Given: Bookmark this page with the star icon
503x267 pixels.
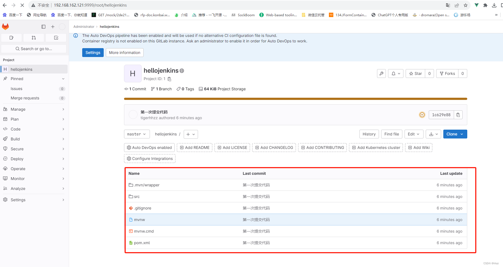Looking at the screenshot, I should (x=466, y=5).
